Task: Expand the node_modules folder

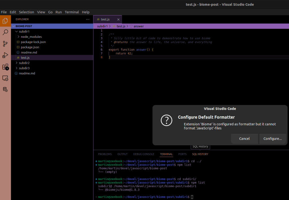Action: click(31, 37)
